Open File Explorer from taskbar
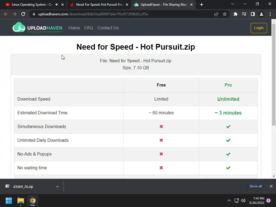The height and width of the screenshot is (207, 276). coord(20,201)
